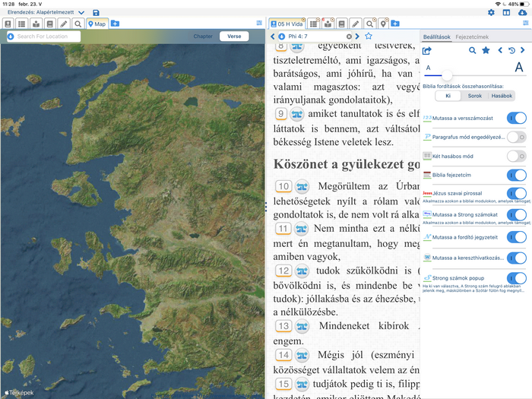Click the share icon in the settings panel
This screenshot has width=532, height=399.
[x=427, y=51]
